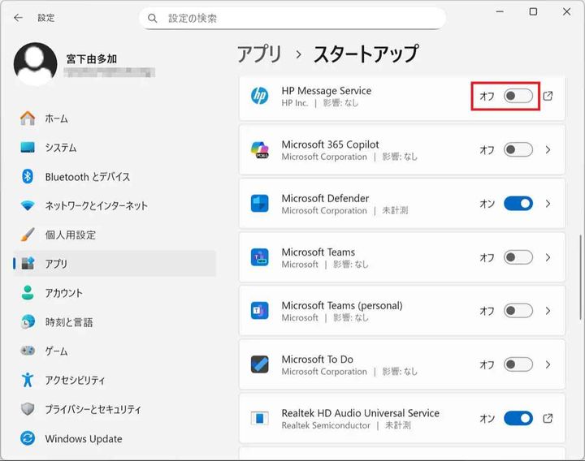This screenshot has height=461, width=585.
Task: Click the 設定の検索 search field
Action: (x=301, y=18)
